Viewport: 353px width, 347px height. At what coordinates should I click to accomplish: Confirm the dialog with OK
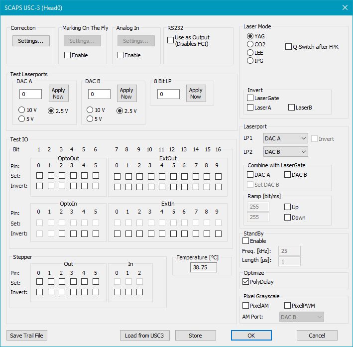coord(251,336)
